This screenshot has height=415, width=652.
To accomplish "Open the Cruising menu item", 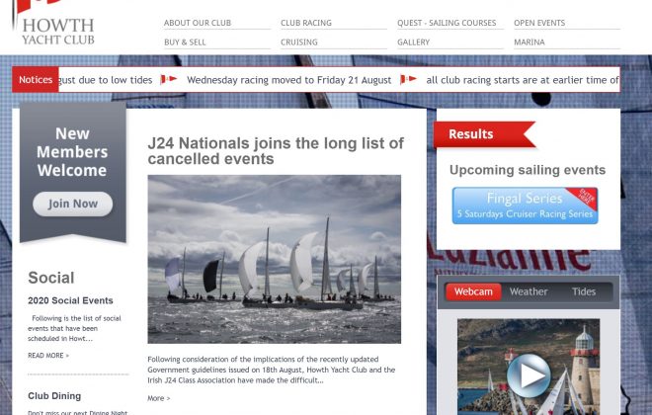I will point(299,42).
